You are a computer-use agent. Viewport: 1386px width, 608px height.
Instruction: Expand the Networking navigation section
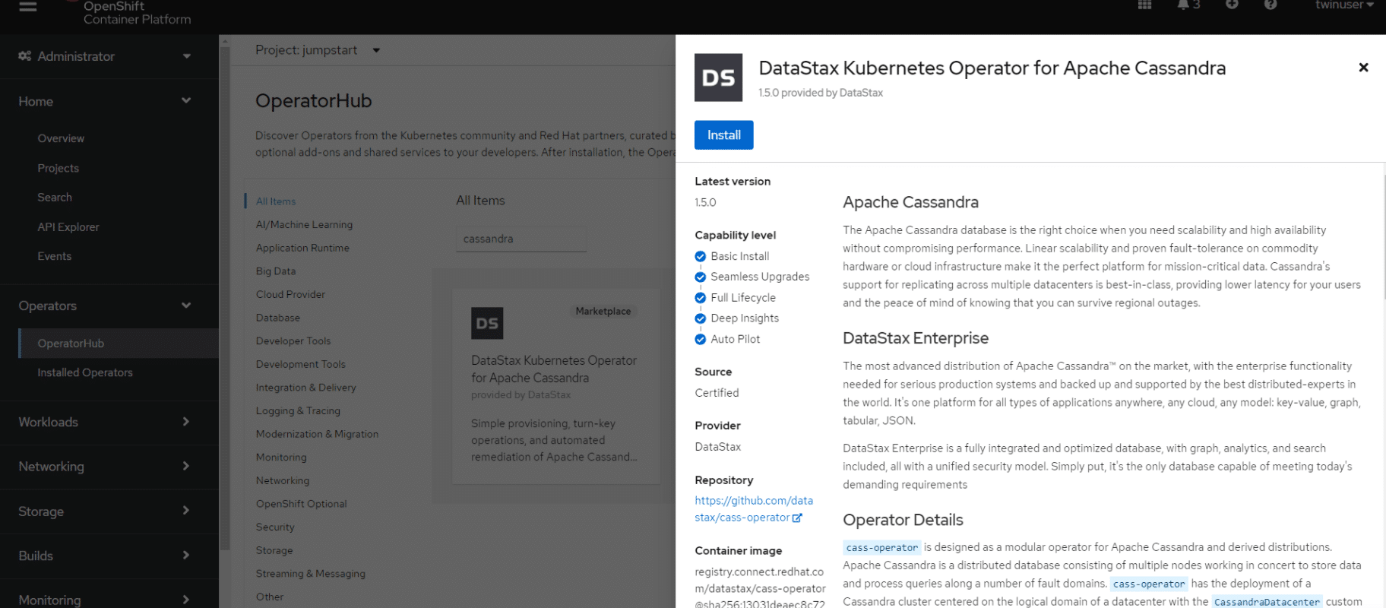[105, 467]
